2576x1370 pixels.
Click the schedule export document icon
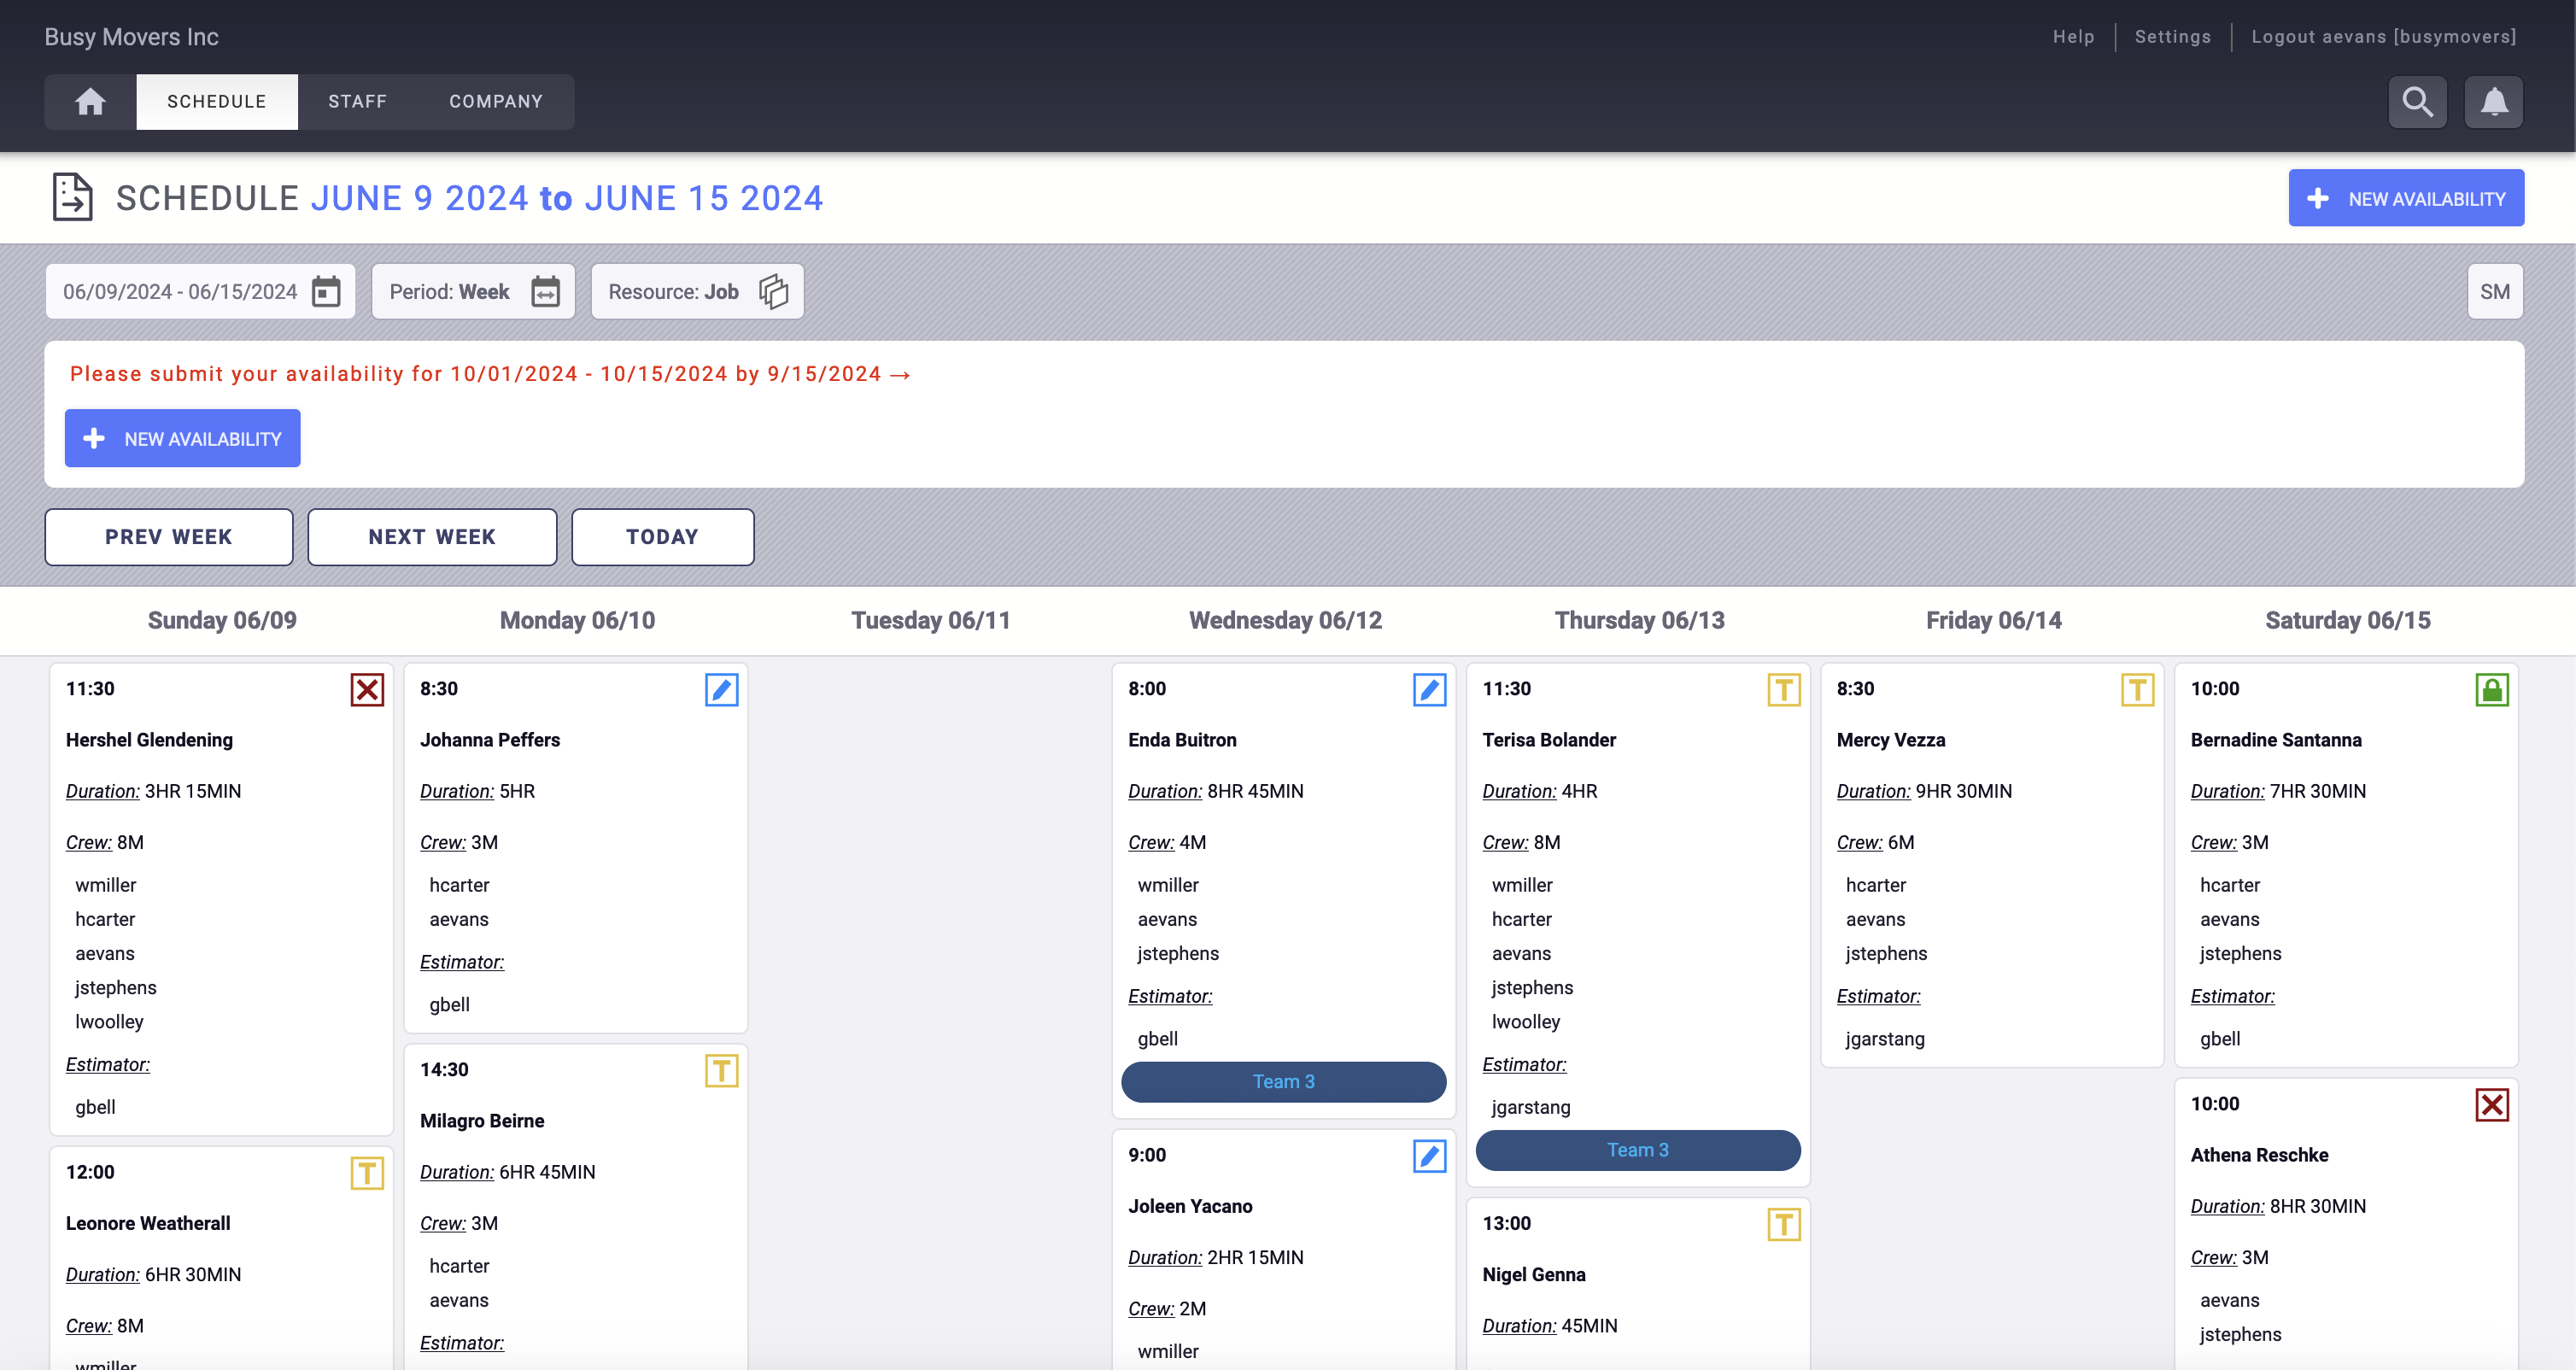click(72, 197)
